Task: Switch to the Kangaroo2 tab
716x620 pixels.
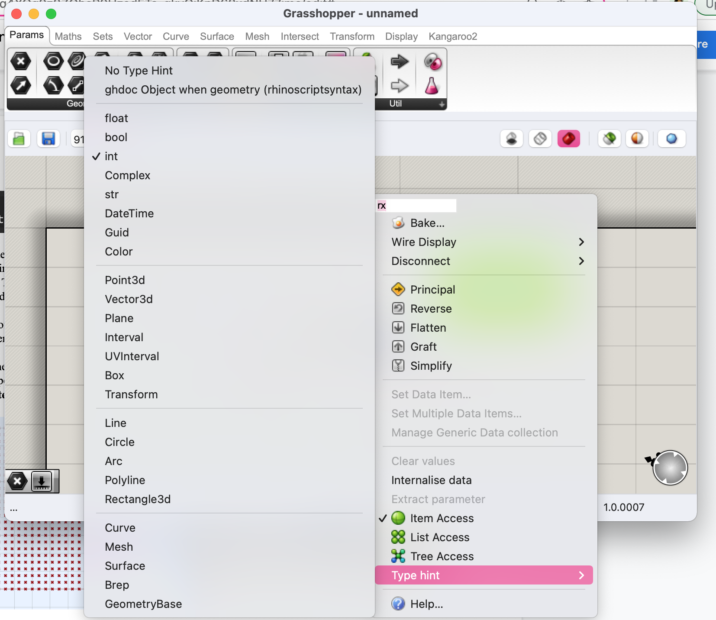Action: [x=453, y=36]
